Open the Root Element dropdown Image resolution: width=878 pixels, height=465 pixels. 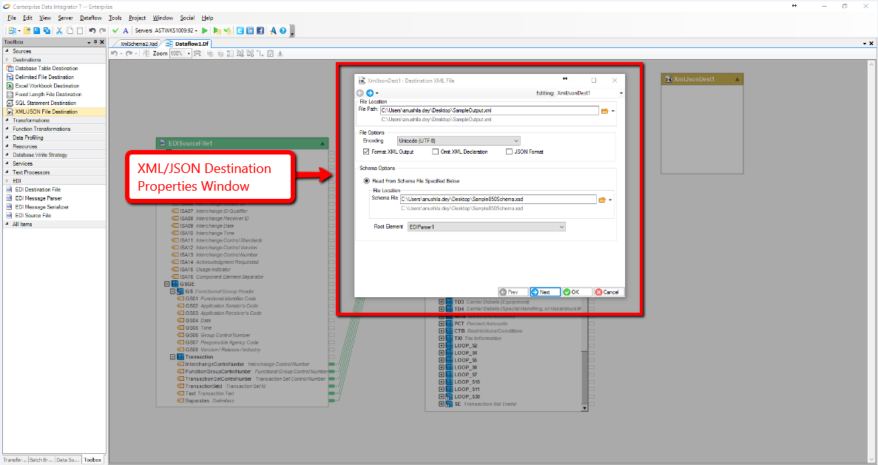(486, 227)
